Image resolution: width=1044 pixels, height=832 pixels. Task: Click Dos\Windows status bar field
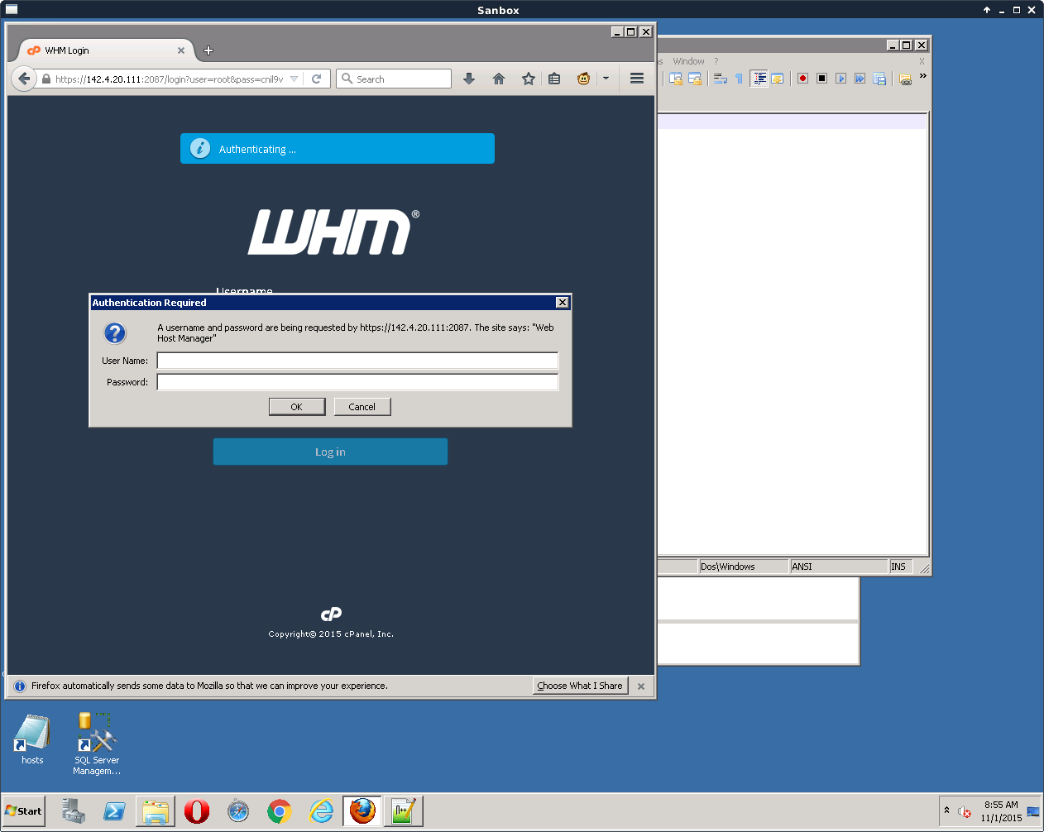coord(744,567)
